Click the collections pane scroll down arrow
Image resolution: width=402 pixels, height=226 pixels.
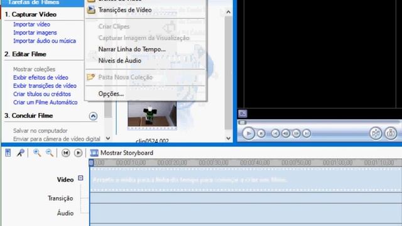(x=228, y=138)
